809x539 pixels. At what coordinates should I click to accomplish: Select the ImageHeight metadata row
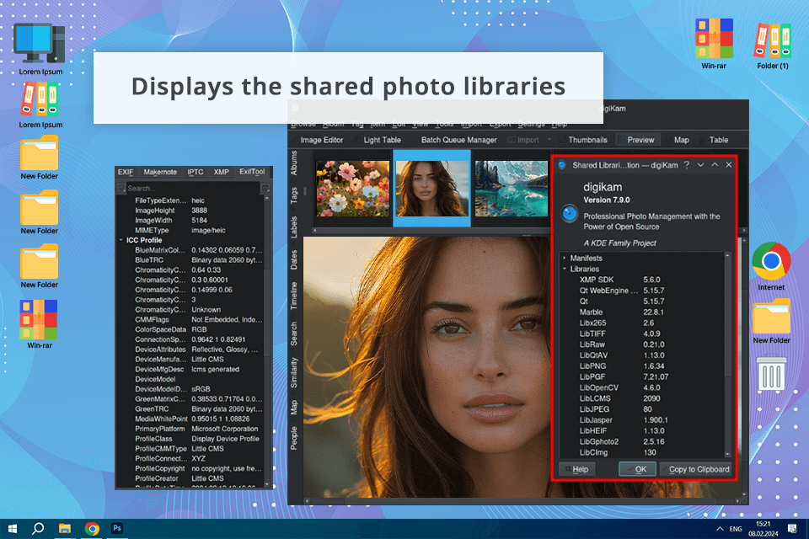coord(191,211)
